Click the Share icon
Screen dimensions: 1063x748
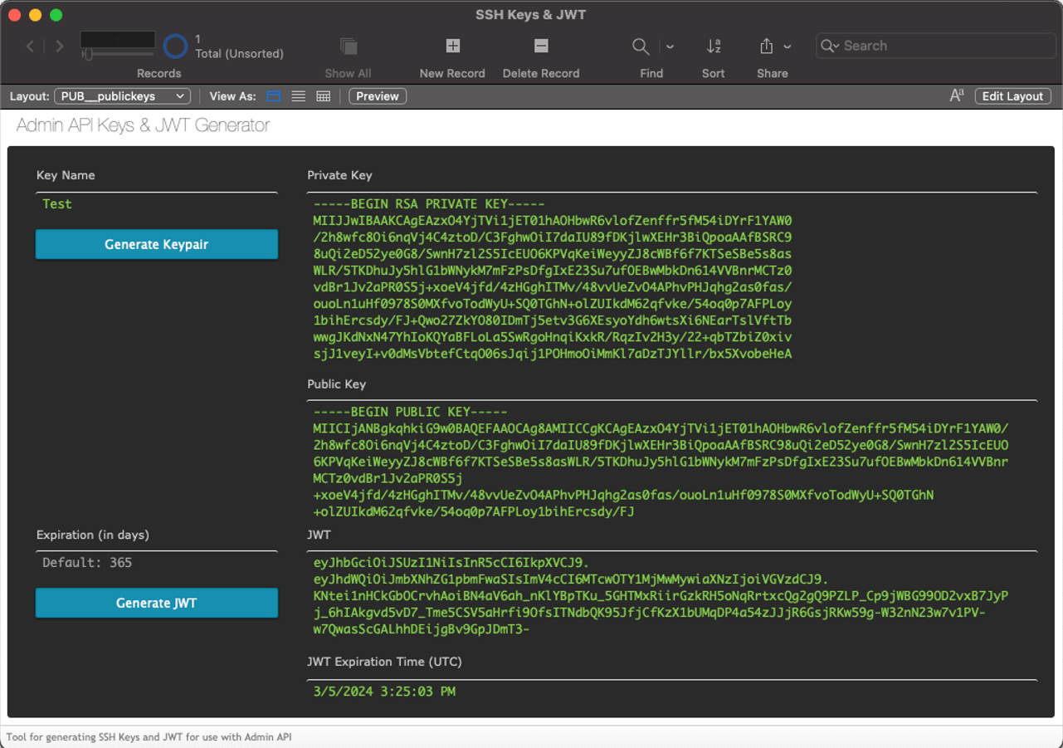tap(766, 46)
